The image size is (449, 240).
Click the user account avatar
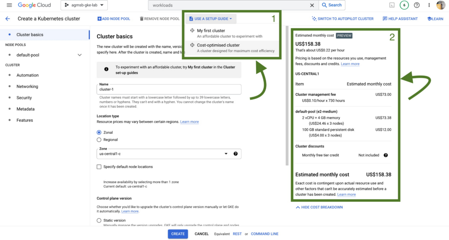coord(441,5)
